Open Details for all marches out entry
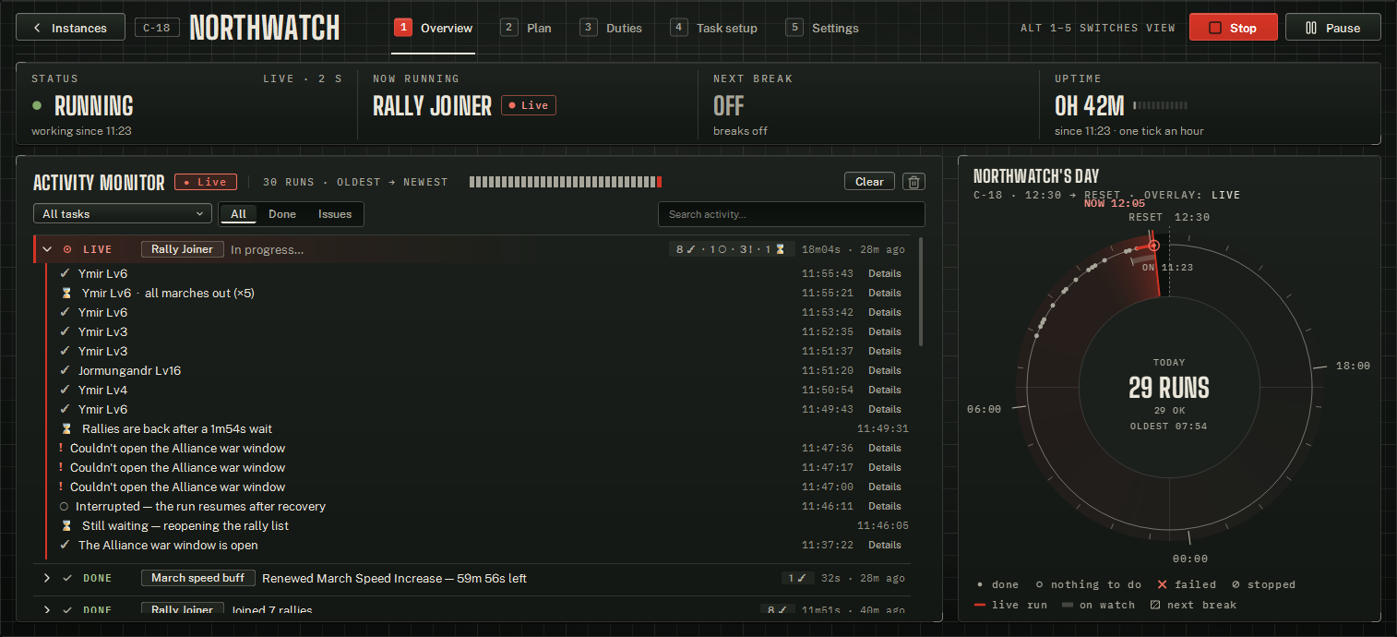Viewport: 1397px width, 637px height. pos(884,293)
